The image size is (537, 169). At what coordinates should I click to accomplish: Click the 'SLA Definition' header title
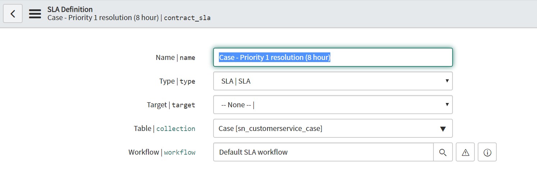[x=70, y=9]
